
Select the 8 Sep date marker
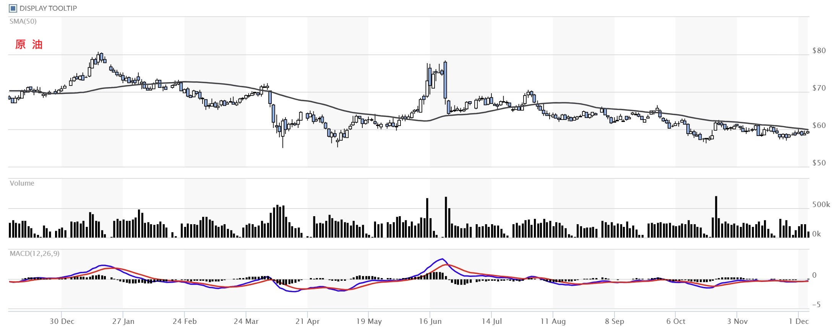[x=614, y=321]
